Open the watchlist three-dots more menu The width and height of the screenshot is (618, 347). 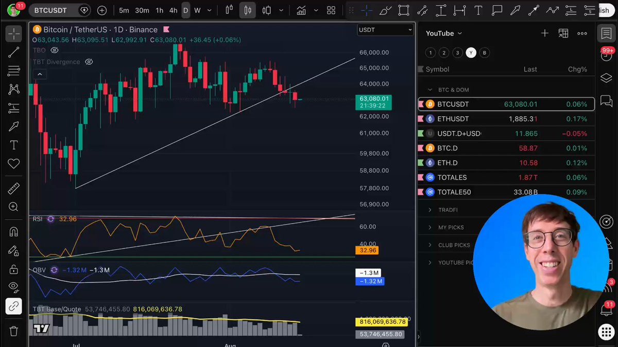(x=582, y=33)
